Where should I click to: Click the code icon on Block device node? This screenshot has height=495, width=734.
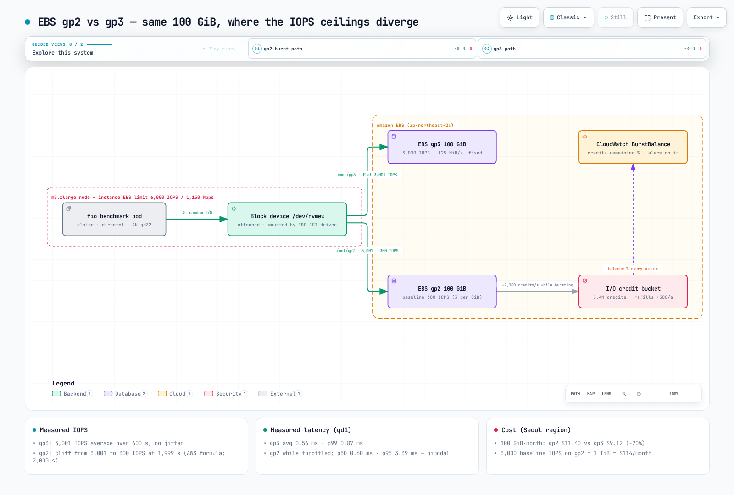(x=234, y=209)
